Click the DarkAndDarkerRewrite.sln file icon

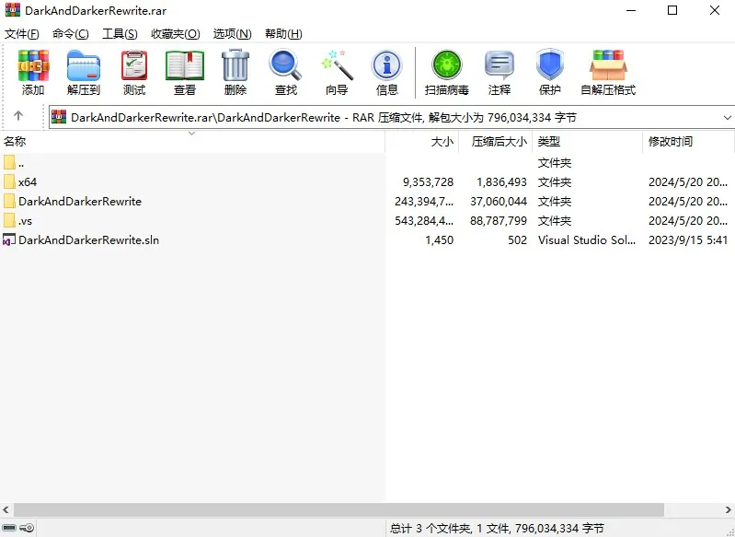click(x=9, y=239)
